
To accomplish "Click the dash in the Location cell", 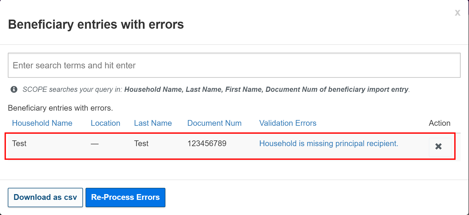I will [95, 144].
